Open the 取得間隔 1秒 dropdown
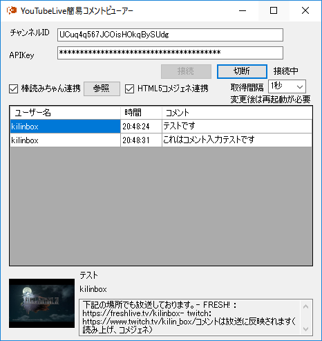Image resolution: width=322 pixels, height=341 pixels. tap(287, 86)
